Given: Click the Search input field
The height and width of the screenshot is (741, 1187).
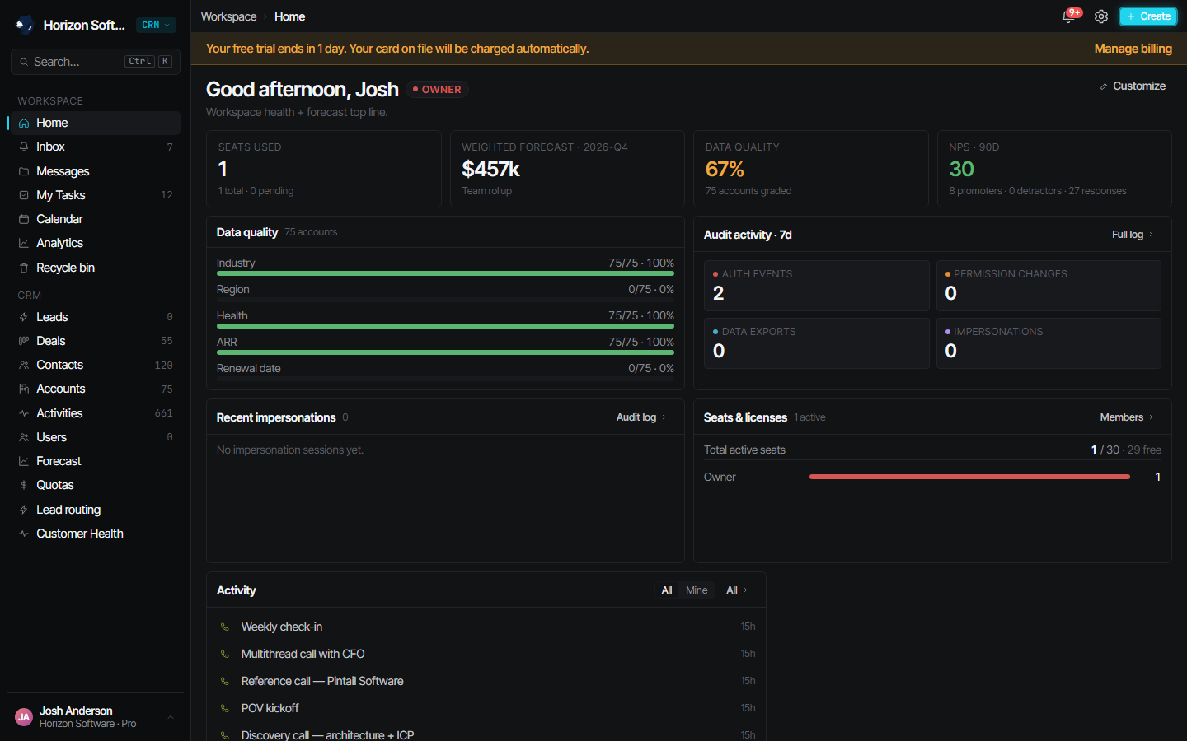Looking at the screenshot, I should coord(96,62).
